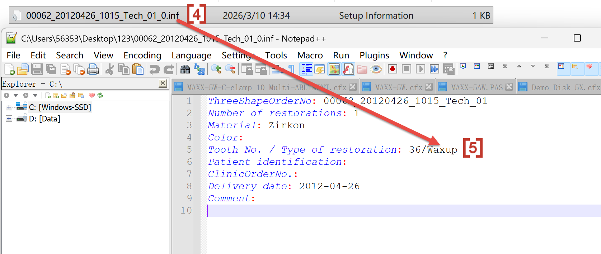
Task: Toggle the indent guide toolbar button
Action: [307, 69]
